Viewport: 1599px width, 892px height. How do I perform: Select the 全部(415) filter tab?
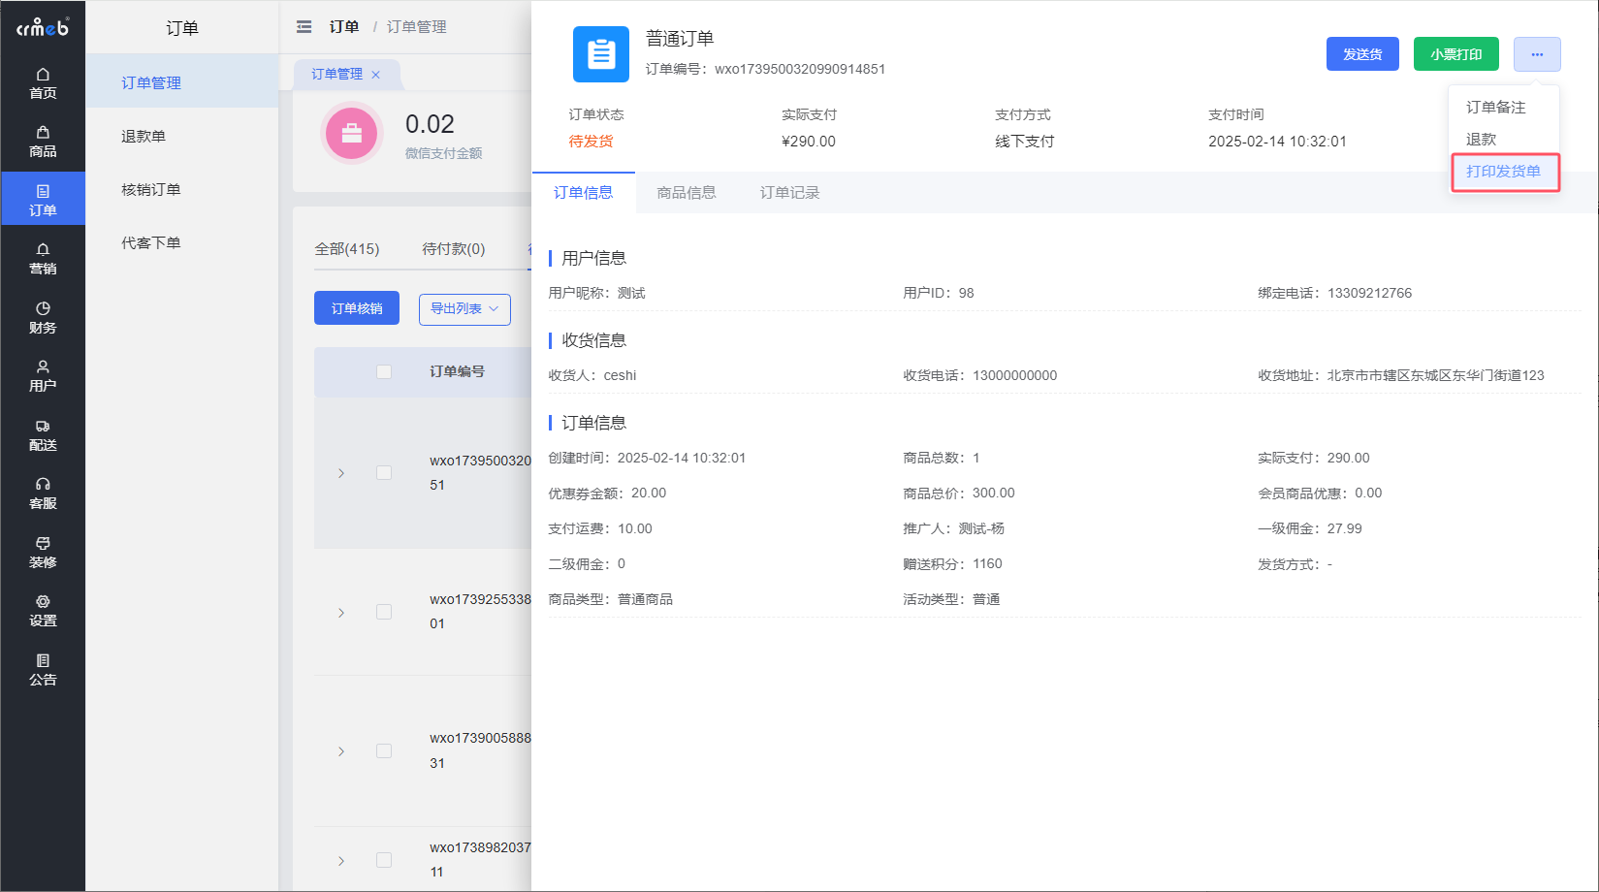pos(347,249)
